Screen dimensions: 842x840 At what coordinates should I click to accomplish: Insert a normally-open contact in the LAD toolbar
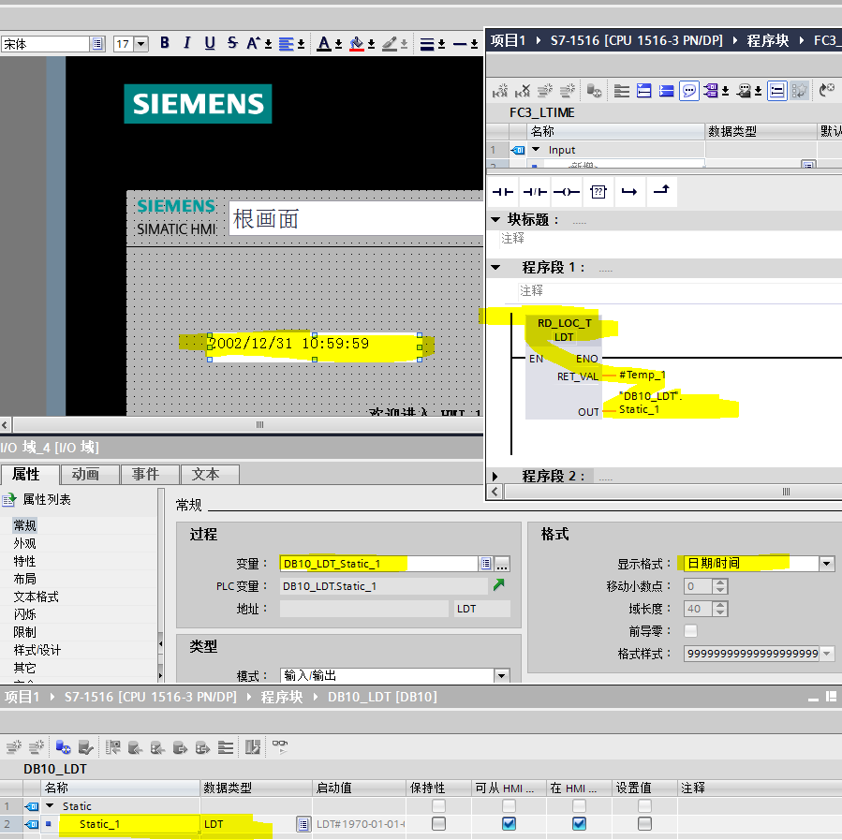(x=503, y=192)
